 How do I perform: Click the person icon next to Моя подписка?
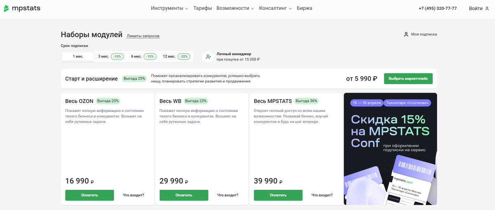[406, 34]
